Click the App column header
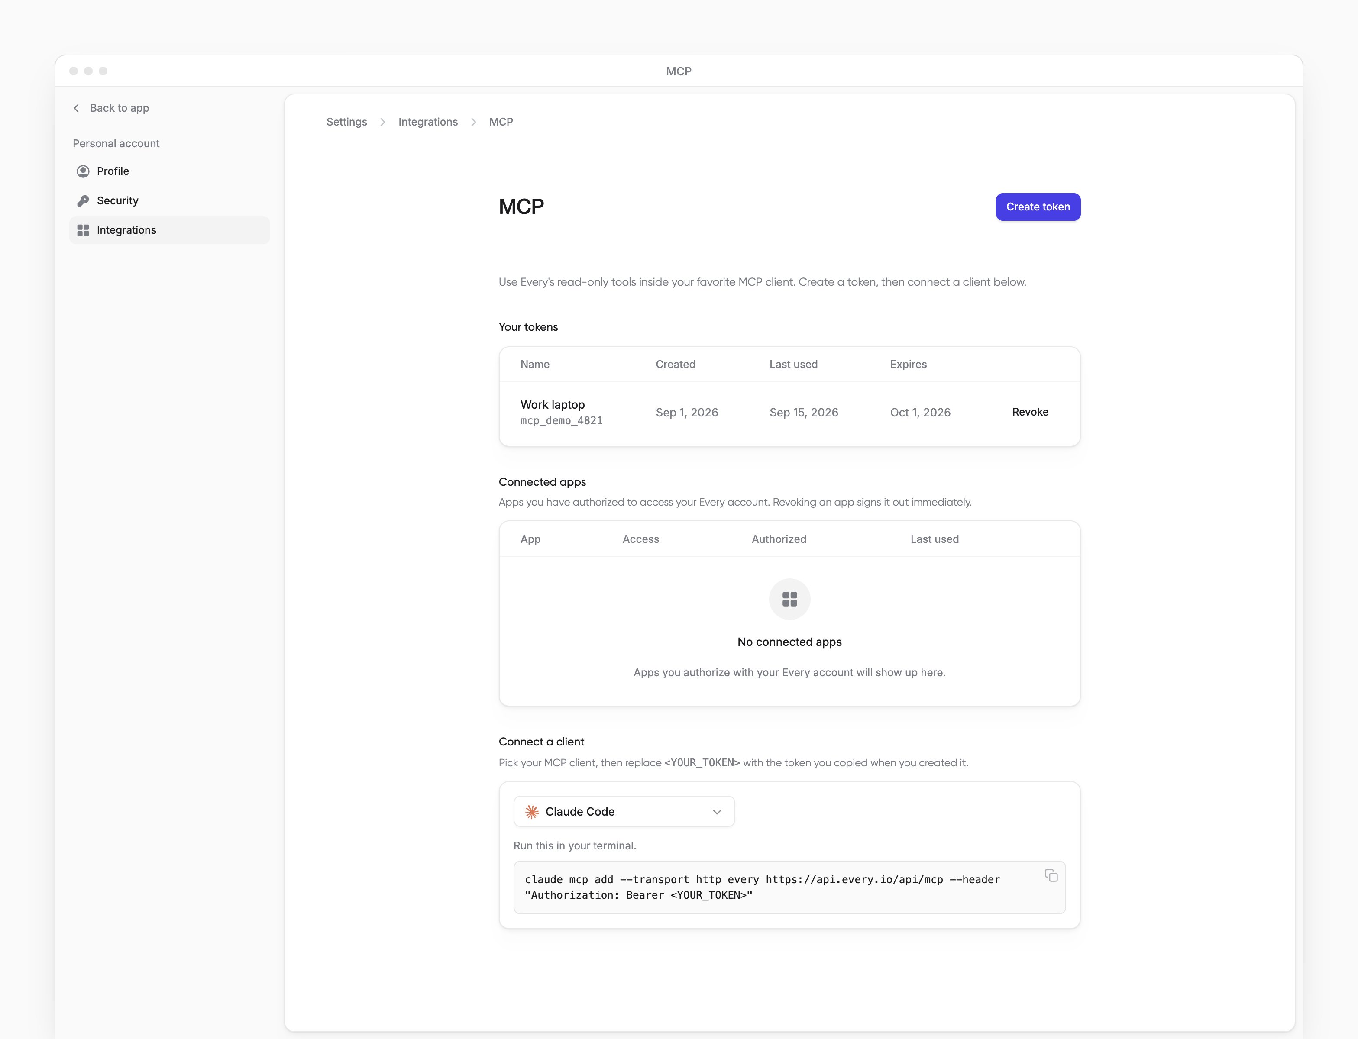1358x1039 pixels. [530, 539]
